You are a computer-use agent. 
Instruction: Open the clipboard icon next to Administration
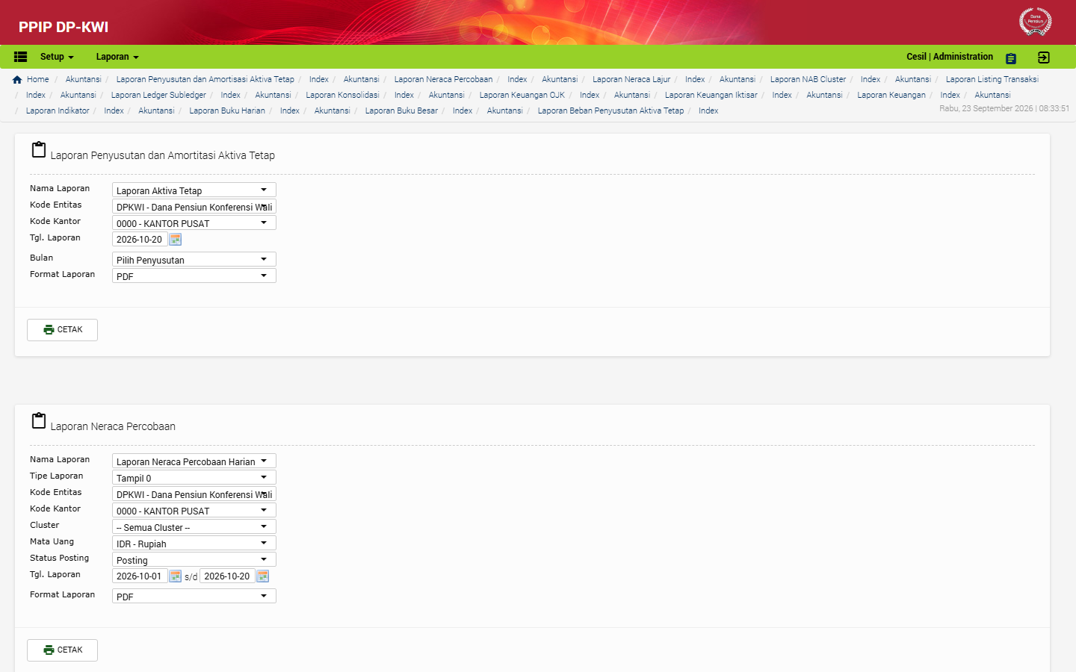tap(1011, 58)
